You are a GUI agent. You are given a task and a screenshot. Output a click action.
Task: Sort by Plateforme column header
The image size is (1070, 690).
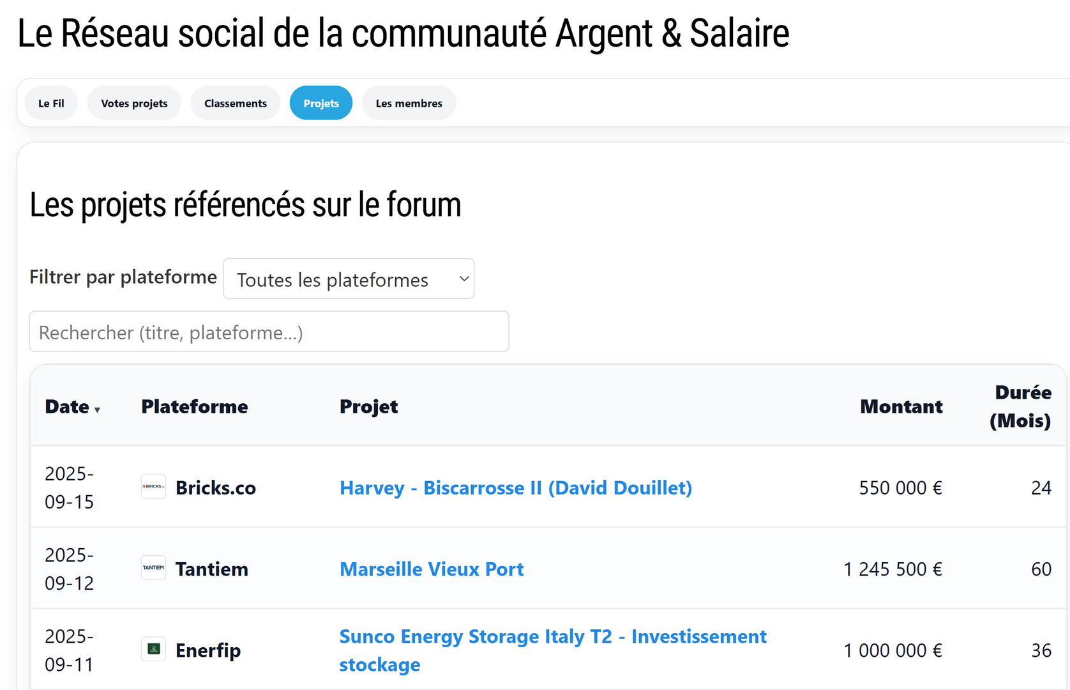point(194,407)
